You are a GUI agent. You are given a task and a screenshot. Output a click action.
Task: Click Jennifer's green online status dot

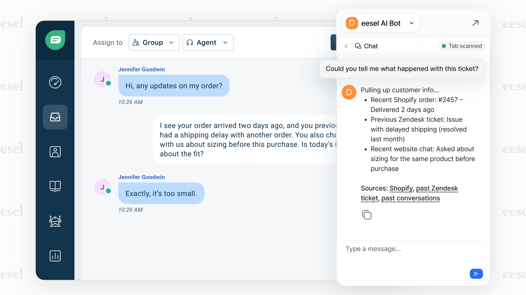click(108, 84)
